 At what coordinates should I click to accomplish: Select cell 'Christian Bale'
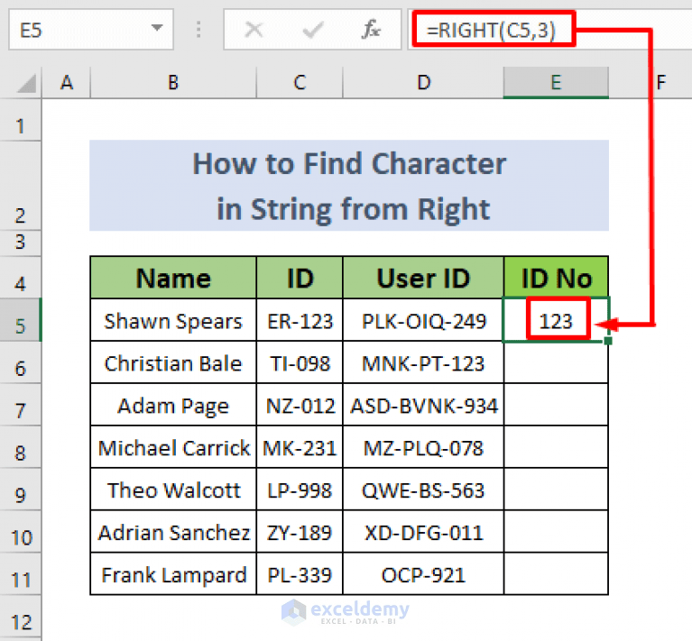coord(173,362)
